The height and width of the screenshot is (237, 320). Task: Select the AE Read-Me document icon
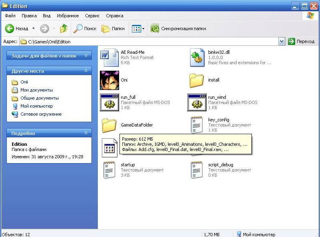109,57
